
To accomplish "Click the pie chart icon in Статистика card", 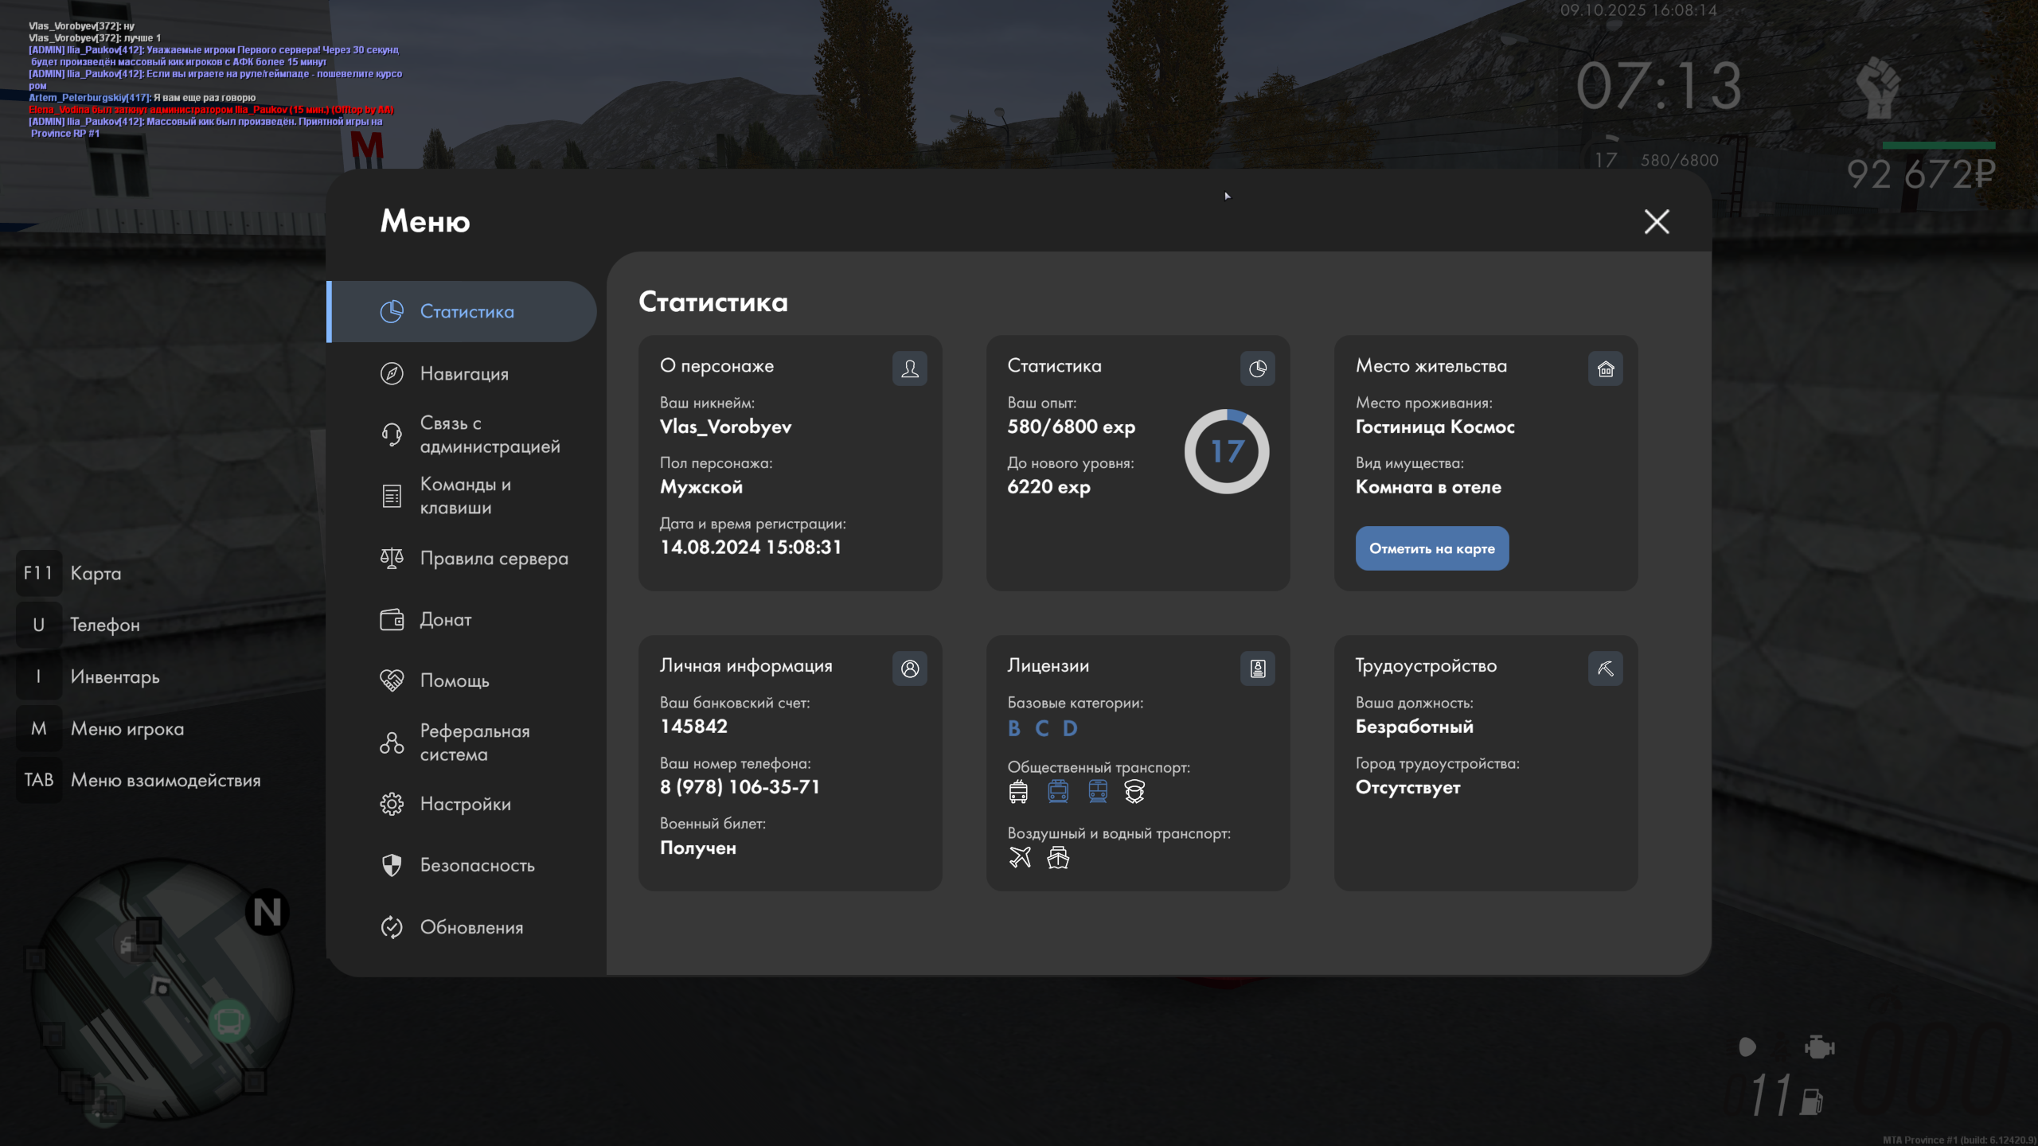I will (1257, 368).
